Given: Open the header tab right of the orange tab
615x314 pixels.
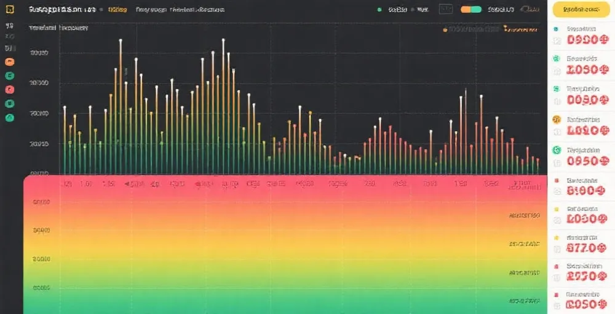Looking at the screenshot, I should (x=150, y=10).
